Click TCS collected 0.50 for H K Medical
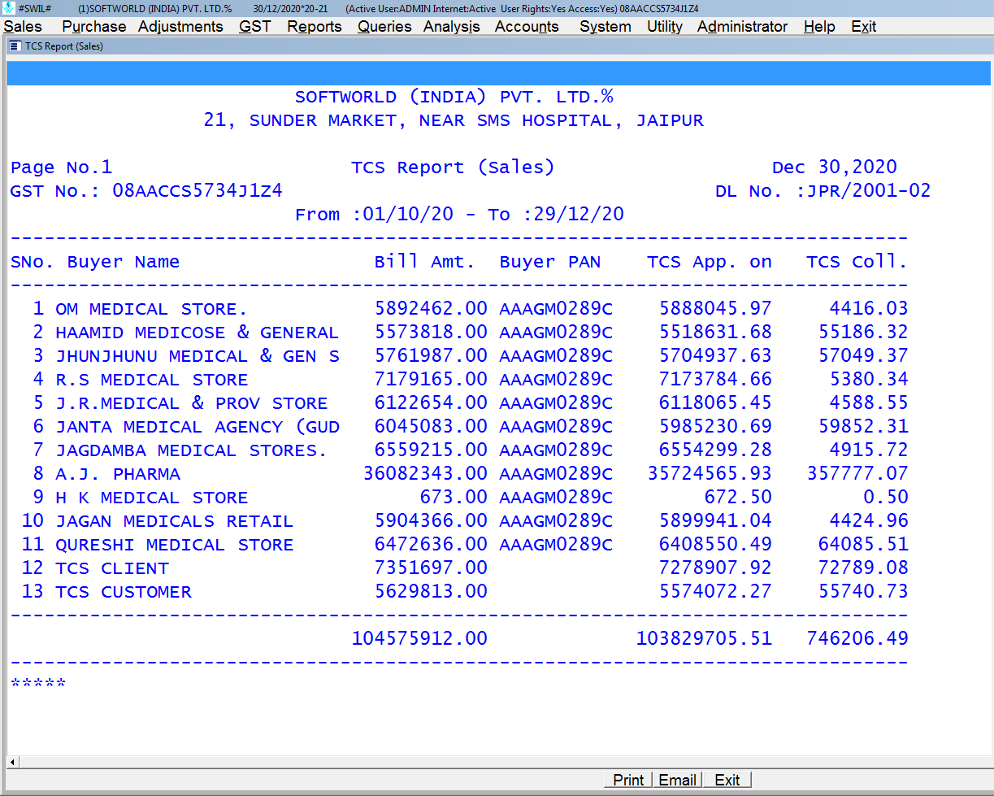 pos(886,498)
